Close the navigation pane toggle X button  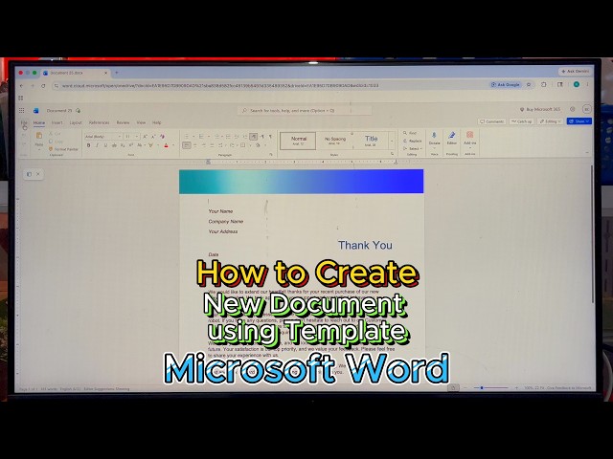pyautogui.click(x=38, y=174)
